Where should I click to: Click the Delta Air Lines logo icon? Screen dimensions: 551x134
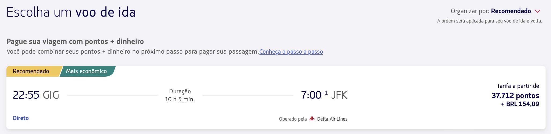coord(312,118)
